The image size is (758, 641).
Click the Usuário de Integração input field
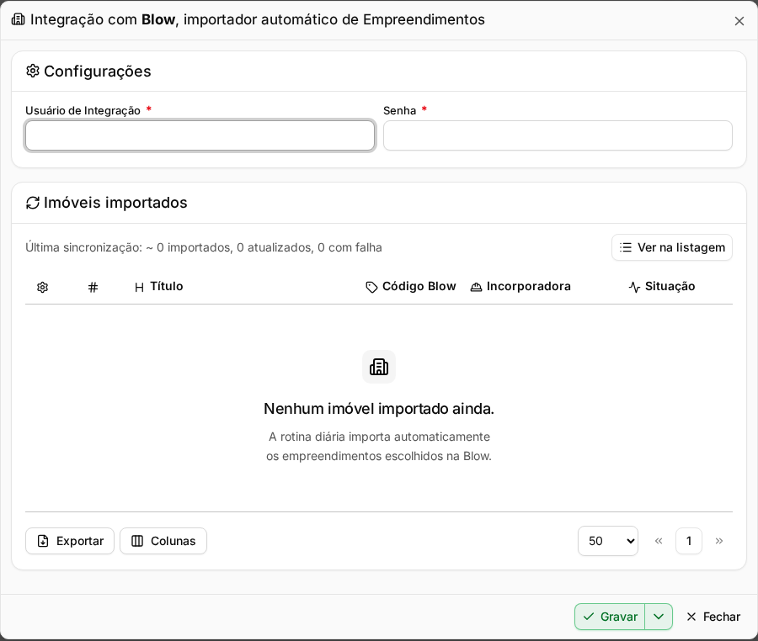(200, 135)
